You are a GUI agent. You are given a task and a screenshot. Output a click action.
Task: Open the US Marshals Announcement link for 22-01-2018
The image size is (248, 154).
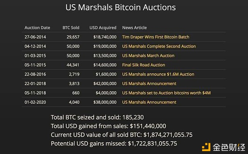pos(149,83)
